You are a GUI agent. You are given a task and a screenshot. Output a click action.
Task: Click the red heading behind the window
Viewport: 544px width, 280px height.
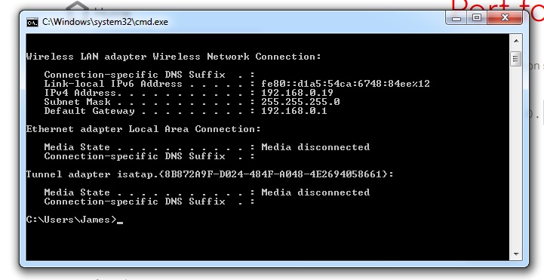click(x=497, y=6)
